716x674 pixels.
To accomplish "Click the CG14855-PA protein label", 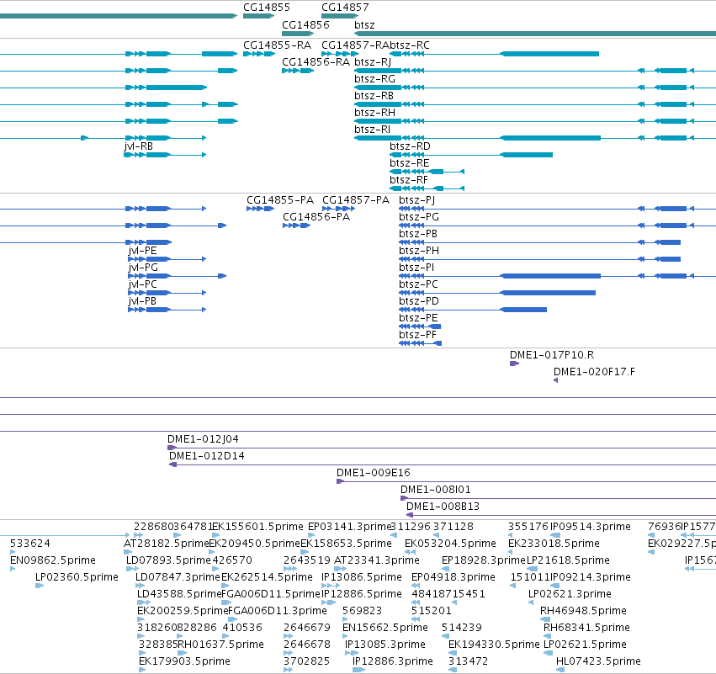I will pyautogui.click(x=280, y=200).
